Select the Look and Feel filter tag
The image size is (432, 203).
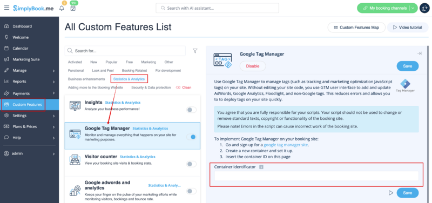[103, 71]
